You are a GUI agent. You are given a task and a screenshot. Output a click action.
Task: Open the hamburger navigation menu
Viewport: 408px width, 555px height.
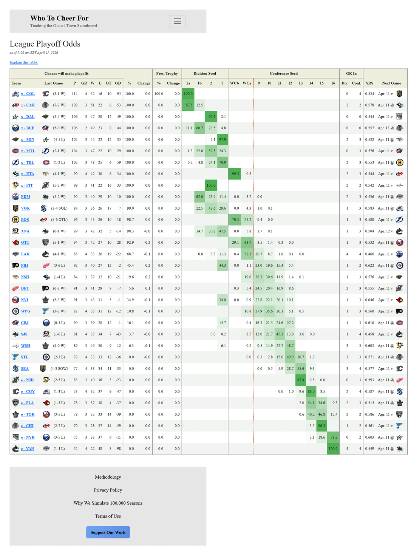coord(177,21)
